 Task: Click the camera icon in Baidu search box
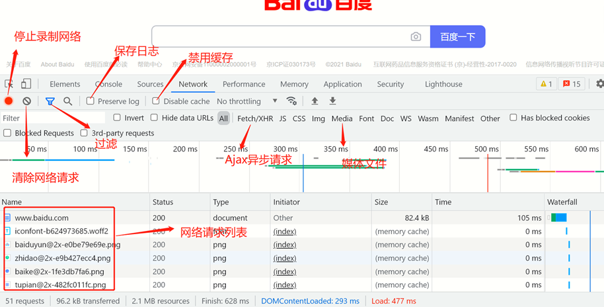[x=416, y=36]
